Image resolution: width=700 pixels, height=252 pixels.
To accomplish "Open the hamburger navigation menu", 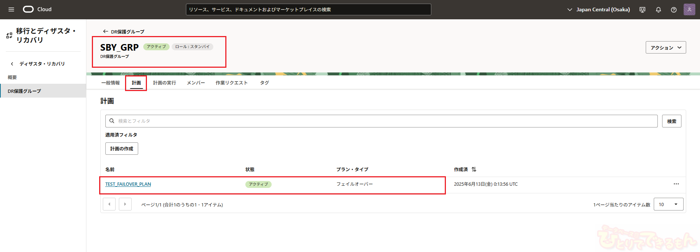I will click(x=11, y=9).
